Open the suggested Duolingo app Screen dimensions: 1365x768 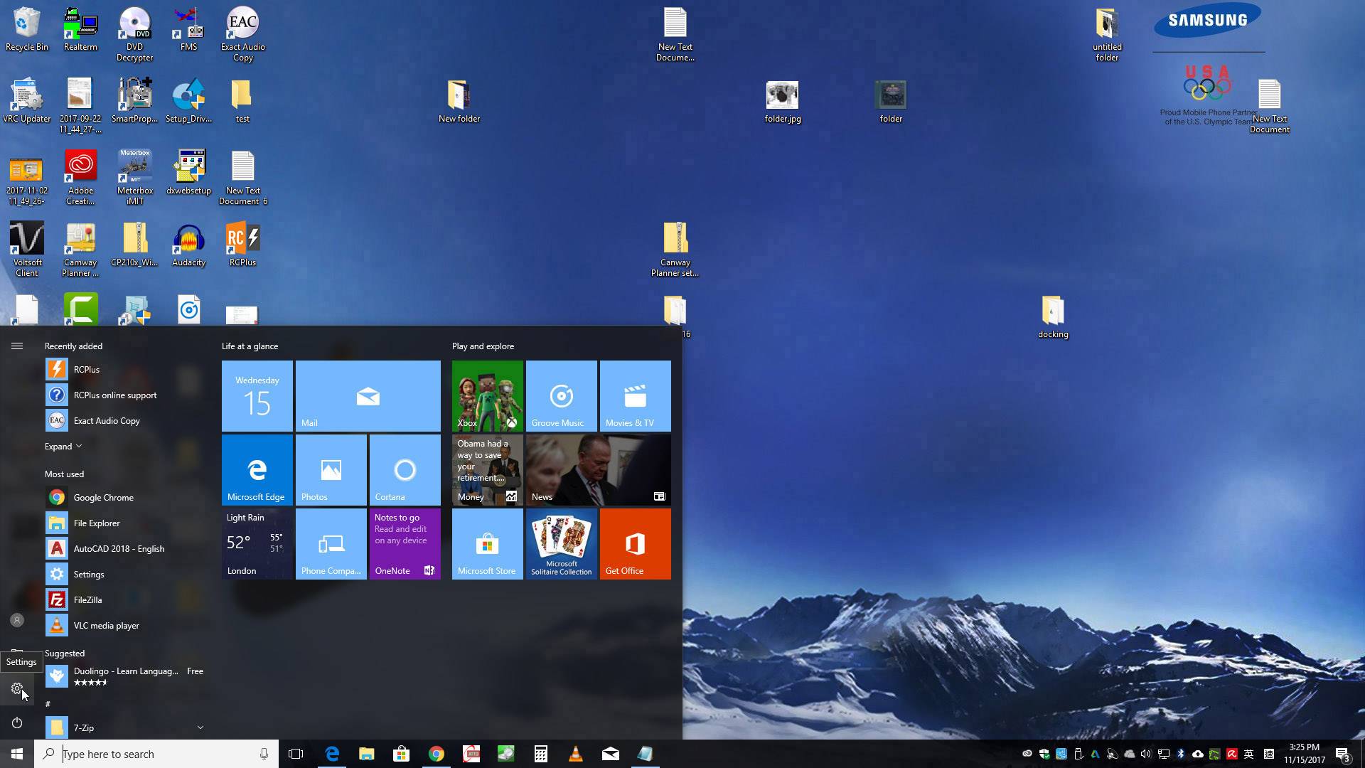[126, 671]
